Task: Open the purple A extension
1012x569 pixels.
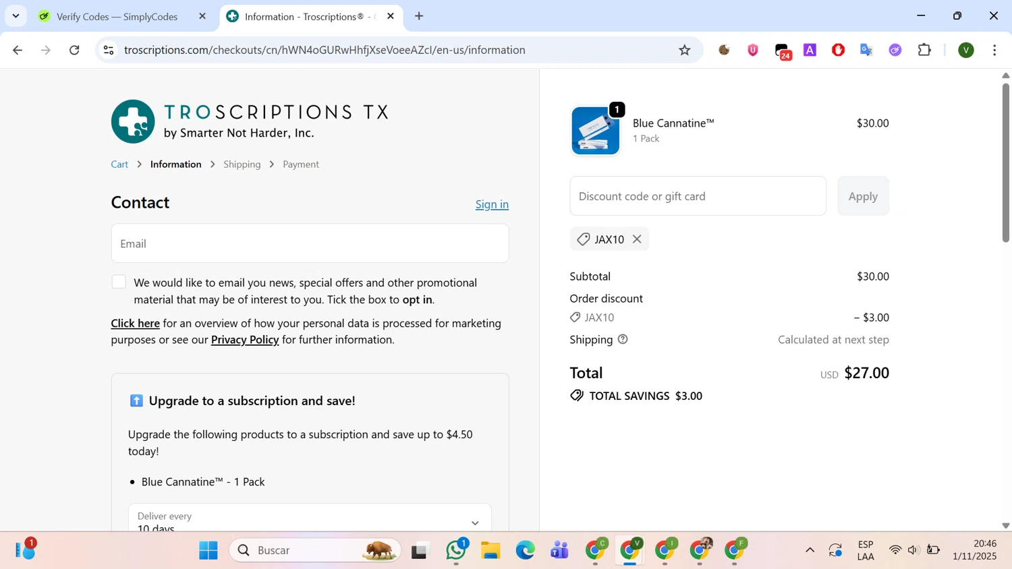Action: click(x=810, y=50)
